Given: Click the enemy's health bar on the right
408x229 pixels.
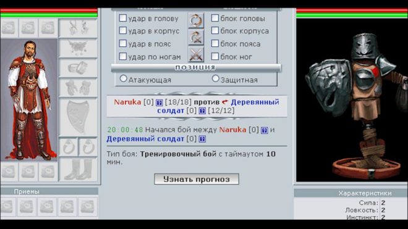Looking at the screenshot, I should [x=352, y=13].
